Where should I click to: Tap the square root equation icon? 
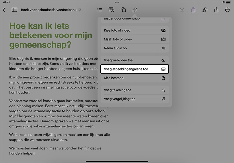163,99
